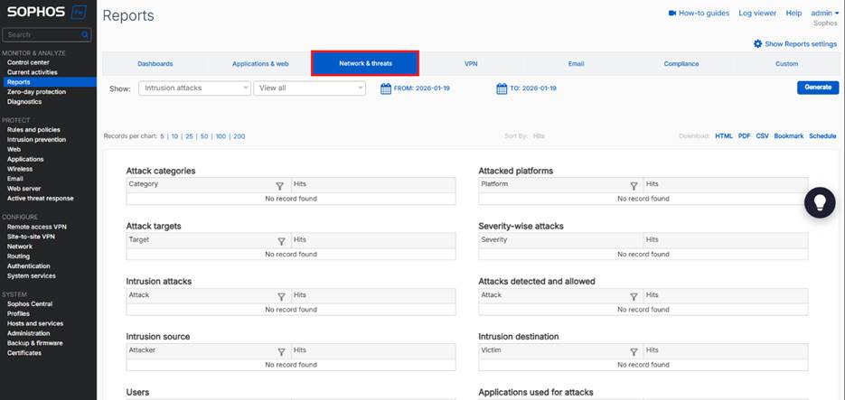The width and height of the screenshot is (845, 400).
Task: Click the filter icon beside Victim column
Action: coord(634,351)
